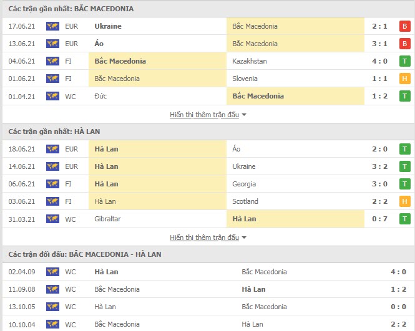The height and width of the screenshot is (331, 415).
Task: Click the green T badge for the Kazakhstan match
Action: coord(404,61)
